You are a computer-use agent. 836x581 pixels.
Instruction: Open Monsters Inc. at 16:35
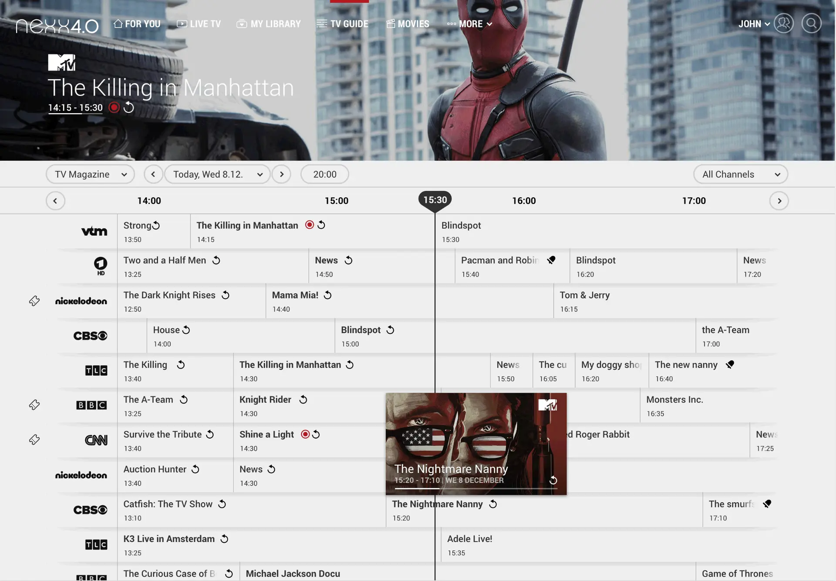(x=709, y=405)
